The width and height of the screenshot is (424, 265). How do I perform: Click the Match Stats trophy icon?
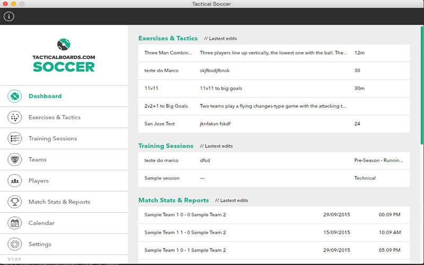click(x=15, y=202)
